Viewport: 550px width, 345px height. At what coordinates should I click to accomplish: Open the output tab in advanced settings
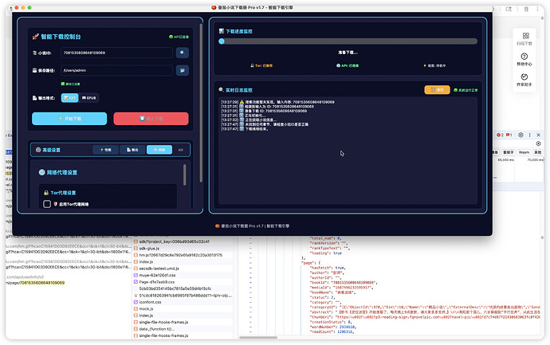tap(132, 150)
